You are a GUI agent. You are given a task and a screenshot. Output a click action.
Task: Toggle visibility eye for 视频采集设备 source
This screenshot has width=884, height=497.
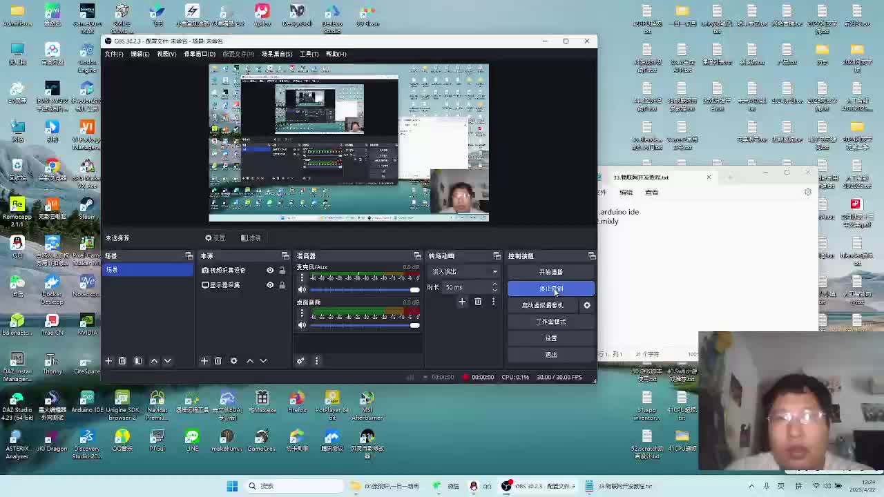click(270, 271)
